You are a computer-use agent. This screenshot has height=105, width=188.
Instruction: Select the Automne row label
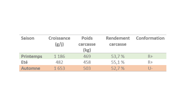tap(31, 68)
